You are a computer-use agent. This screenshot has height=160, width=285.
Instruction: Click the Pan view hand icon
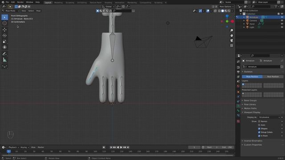[x=232, y=36]
